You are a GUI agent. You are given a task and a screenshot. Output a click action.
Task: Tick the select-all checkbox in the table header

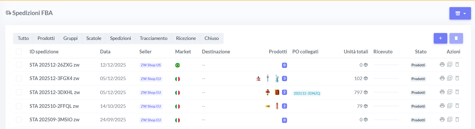(x=19, y=52)
